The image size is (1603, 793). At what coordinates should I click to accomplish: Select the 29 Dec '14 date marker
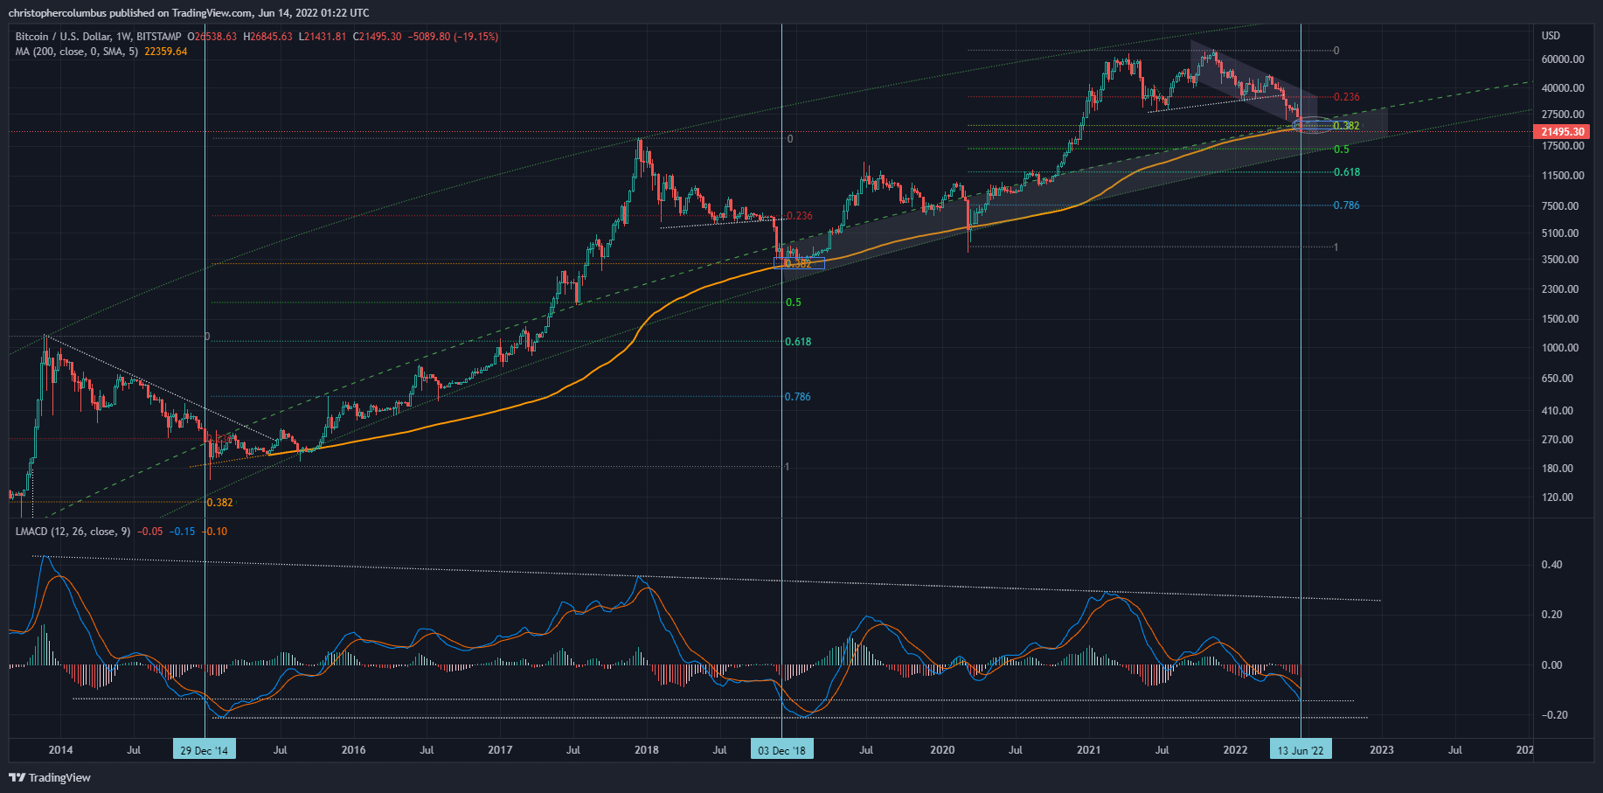point(205,750)
